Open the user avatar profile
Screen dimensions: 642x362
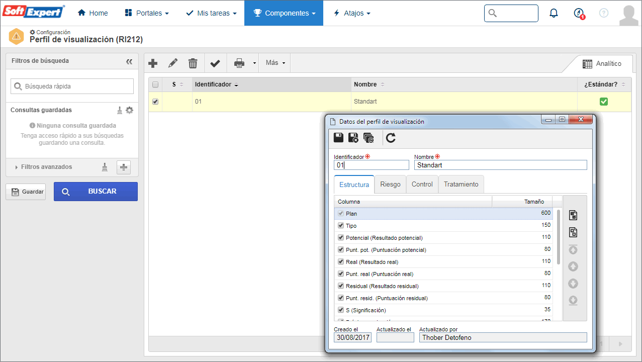(x=629, y=15)
